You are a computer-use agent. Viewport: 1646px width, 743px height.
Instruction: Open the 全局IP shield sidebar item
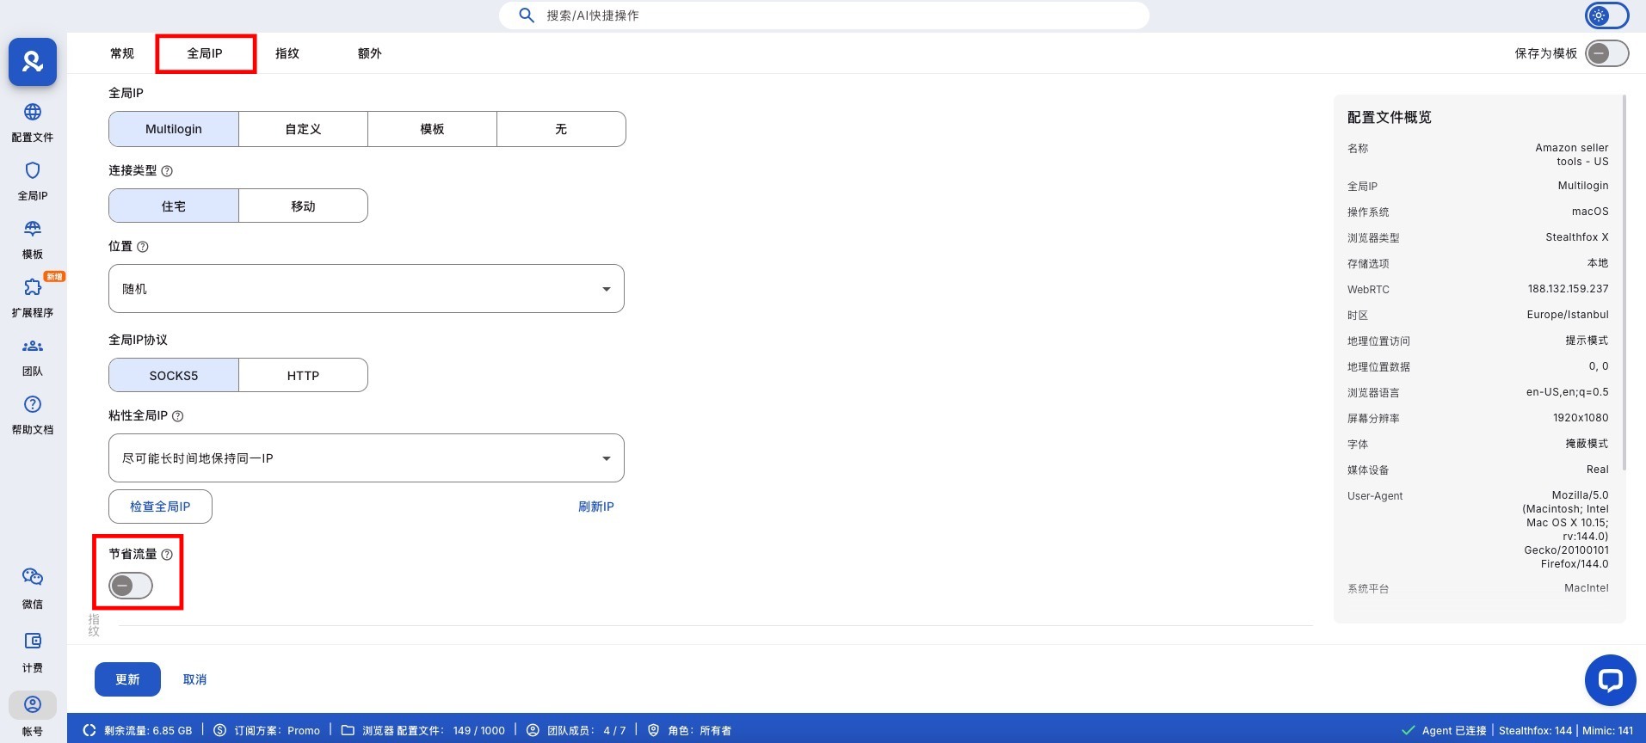coord(33,181)
